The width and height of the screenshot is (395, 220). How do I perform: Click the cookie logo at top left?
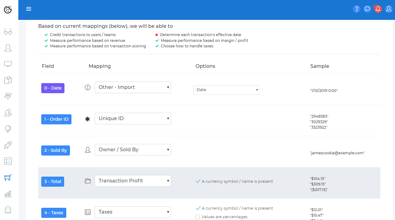[8, 10]
